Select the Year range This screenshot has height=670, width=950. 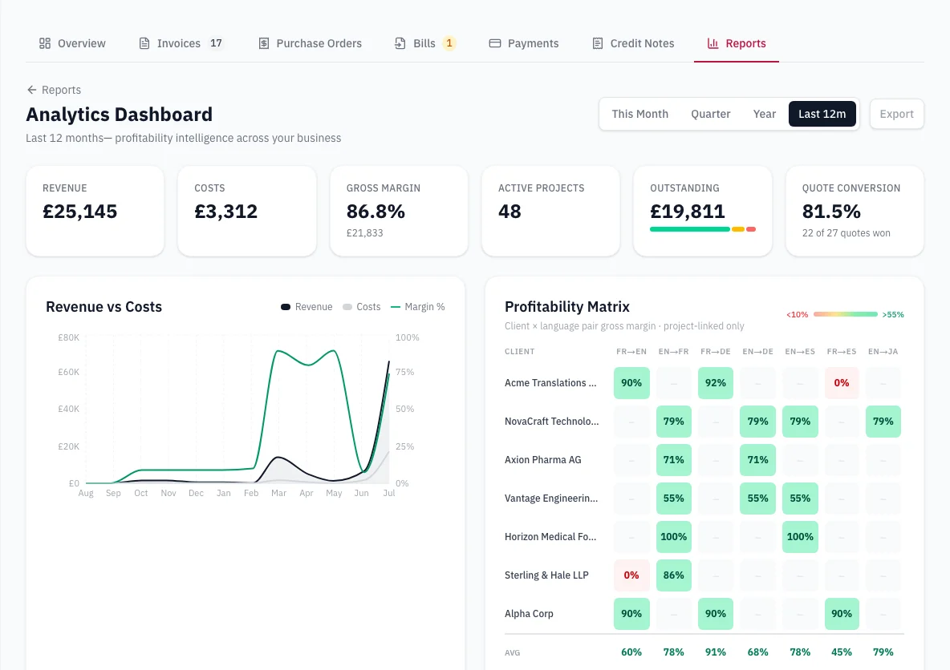click(x=764, y=114)
